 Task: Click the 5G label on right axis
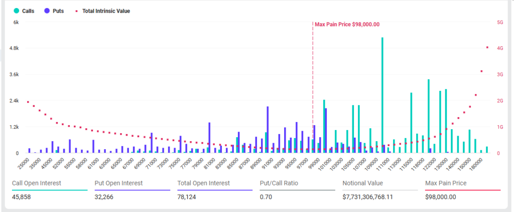click(x=500, y=23)
